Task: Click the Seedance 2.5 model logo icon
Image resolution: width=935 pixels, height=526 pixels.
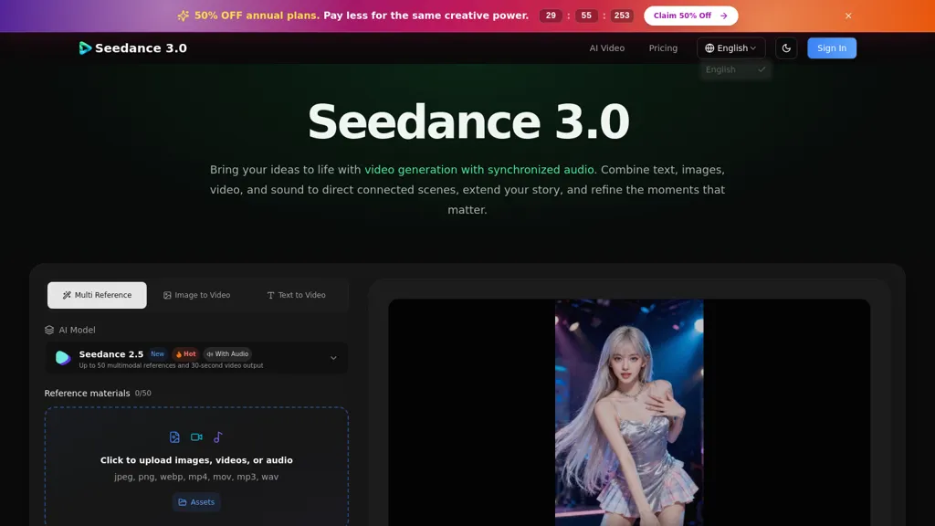Action: coord(63,358)
